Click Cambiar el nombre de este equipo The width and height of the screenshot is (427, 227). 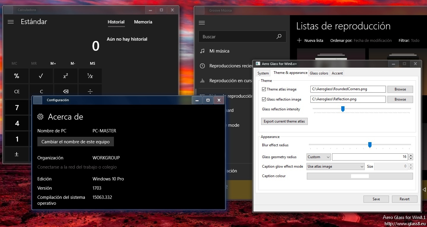(x=76, y=142)
